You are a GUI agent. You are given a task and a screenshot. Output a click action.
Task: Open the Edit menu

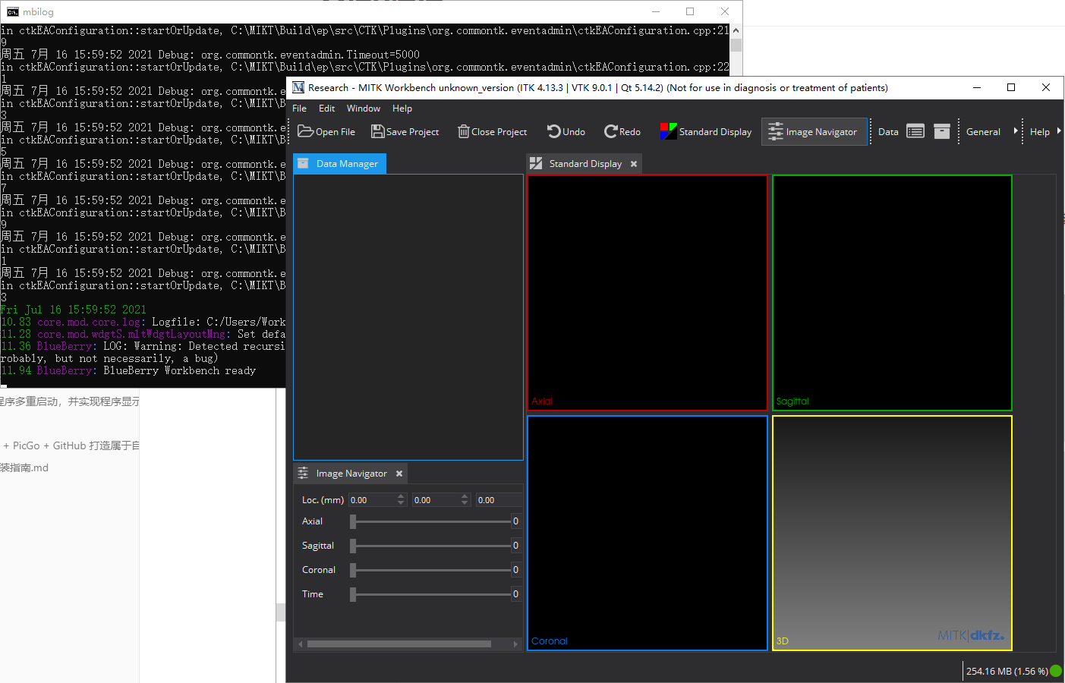click(327, 109)
